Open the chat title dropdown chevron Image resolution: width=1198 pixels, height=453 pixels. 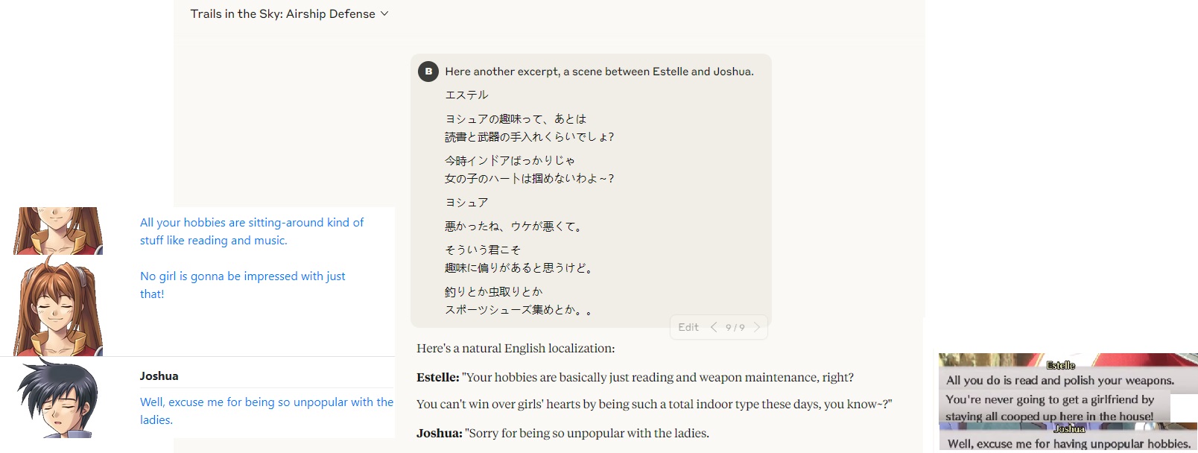[x=384, y=13]
